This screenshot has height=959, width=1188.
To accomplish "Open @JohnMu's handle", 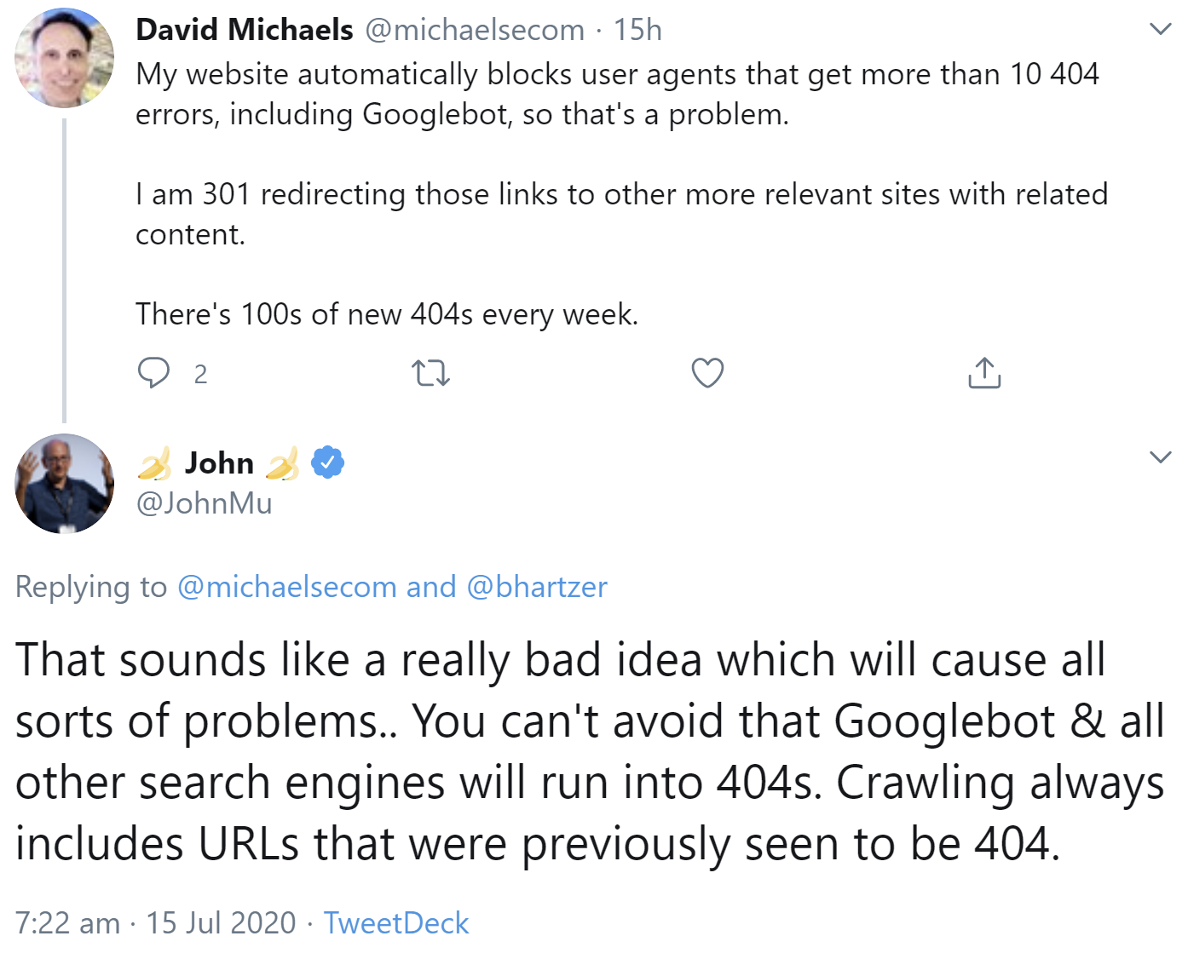I will click(203, 502).
